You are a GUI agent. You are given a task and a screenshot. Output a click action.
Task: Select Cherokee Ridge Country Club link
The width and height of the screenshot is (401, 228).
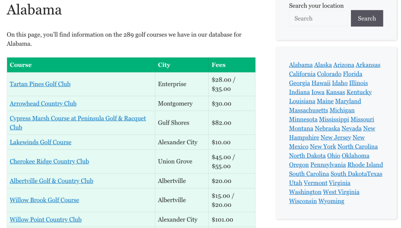(x=49, y=161)
